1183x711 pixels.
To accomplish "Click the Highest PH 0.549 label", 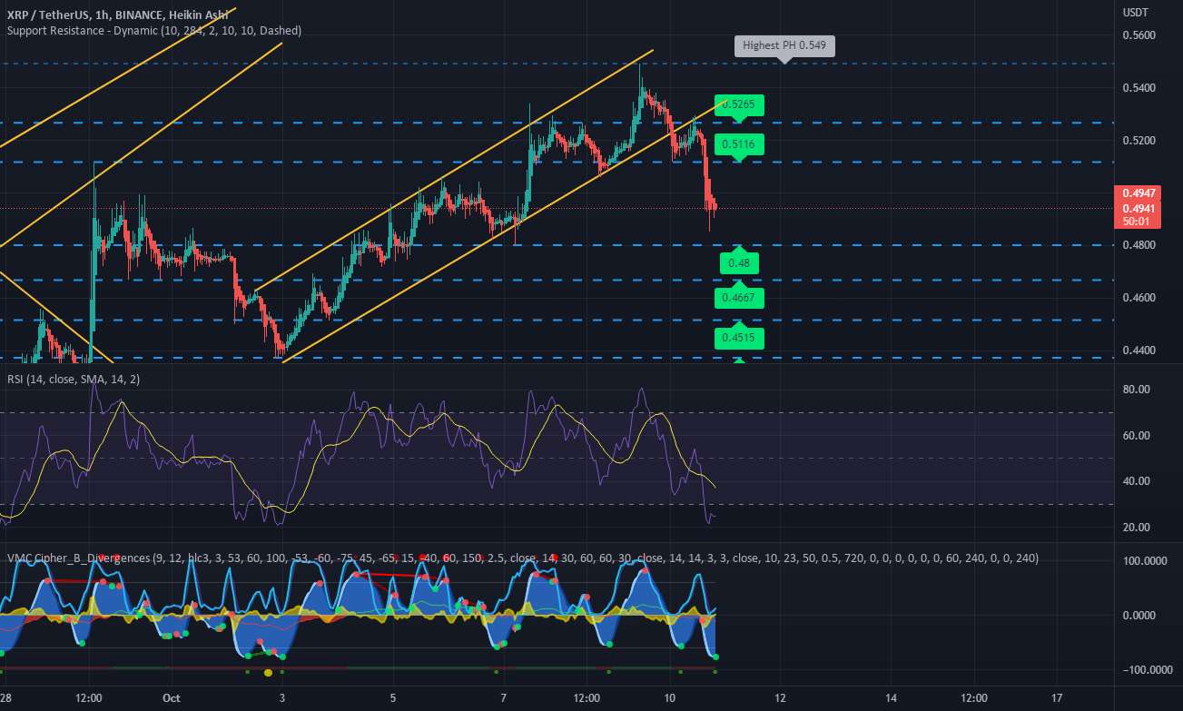I will click(x=784, y=45).
